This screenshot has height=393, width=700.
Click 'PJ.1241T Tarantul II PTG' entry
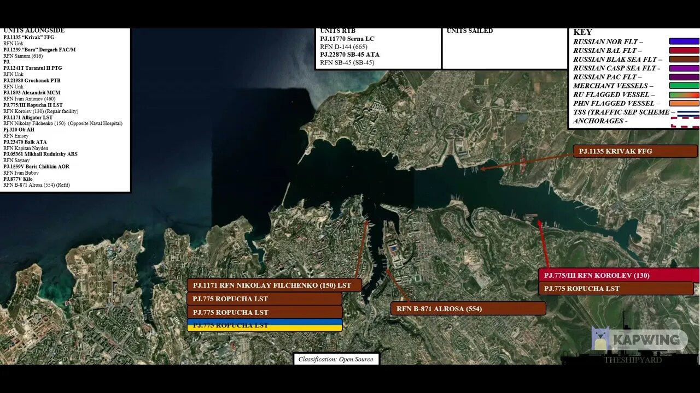(33, 68)
